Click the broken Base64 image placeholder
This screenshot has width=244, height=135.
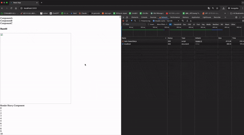36,68
